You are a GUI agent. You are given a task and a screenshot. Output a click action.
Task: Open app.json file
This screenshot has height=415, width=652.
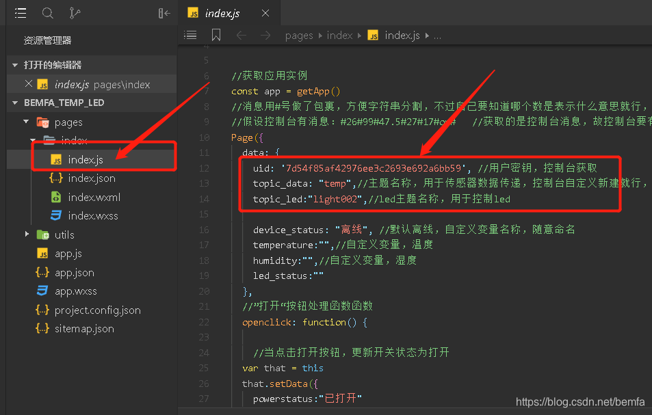(75, 273)
